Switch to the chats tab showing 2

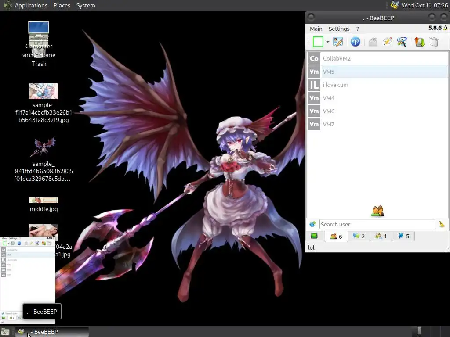[x=359, y=236]
